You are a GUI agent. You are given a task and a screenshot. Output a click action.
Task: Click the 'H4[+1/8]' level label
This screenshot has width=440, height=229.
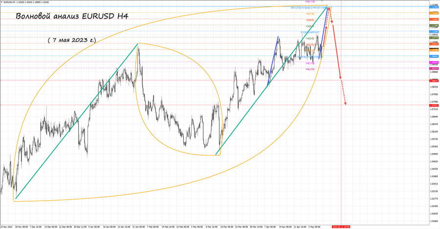pyautogui.click(x=310, y=1)
